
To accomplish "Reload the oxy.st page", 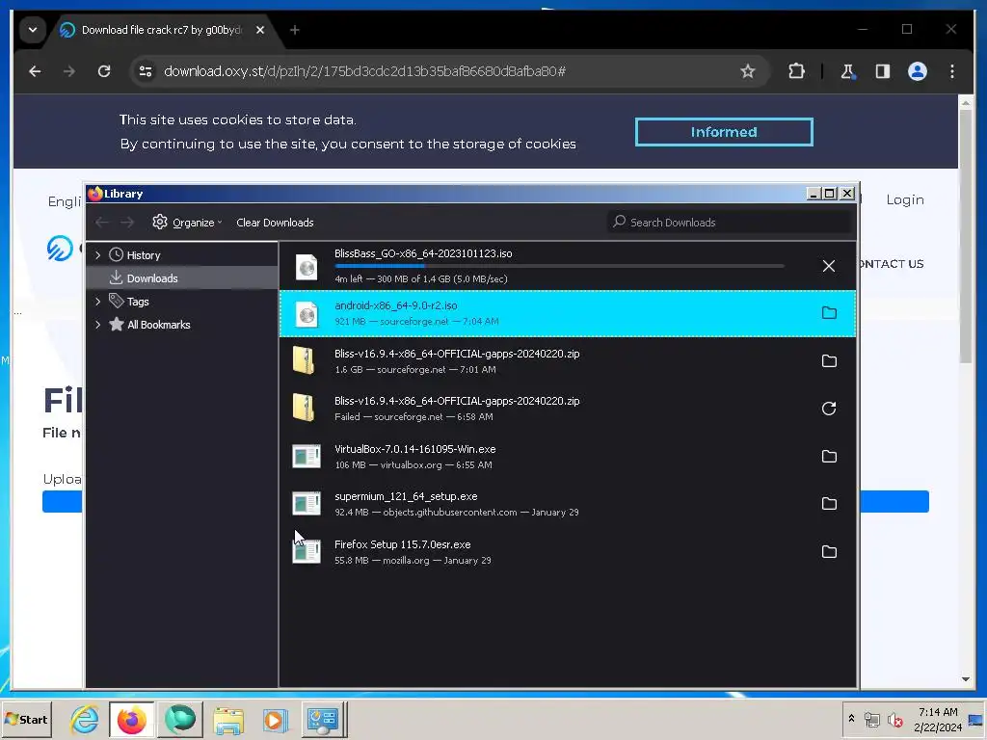I will click(104, 71).
